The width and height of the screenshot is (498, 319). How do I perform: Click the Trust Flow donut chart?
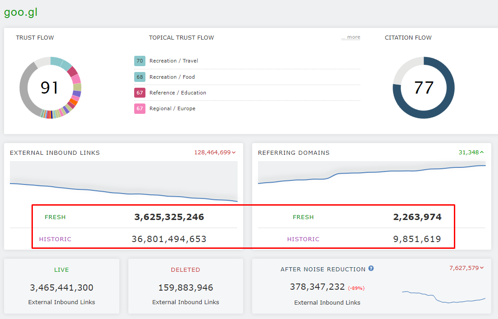pyautogui.click(x=50, y=88)
